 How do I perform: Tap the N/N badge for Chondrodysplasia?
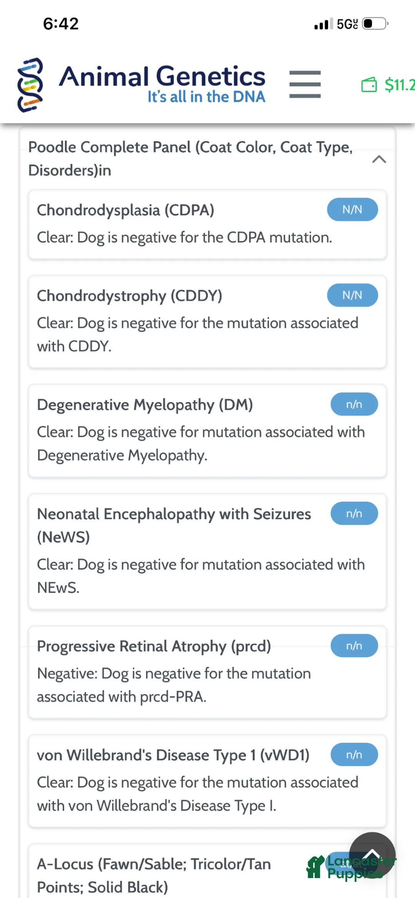(352, 209)
